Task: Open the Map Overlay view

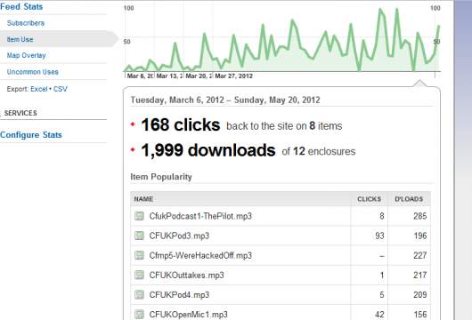Action: point(26,55)
